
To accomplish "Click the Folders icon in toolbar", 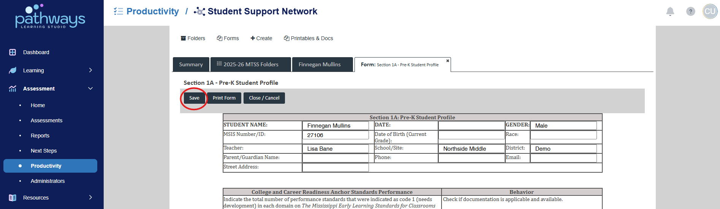I will coord(183,38).
